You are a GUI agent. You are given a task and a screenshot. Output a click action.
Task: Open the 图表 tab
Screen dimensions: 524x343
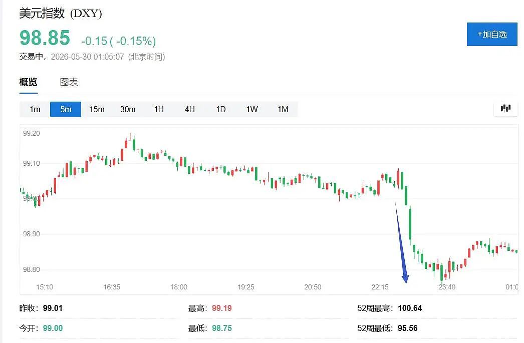point(69,82)
